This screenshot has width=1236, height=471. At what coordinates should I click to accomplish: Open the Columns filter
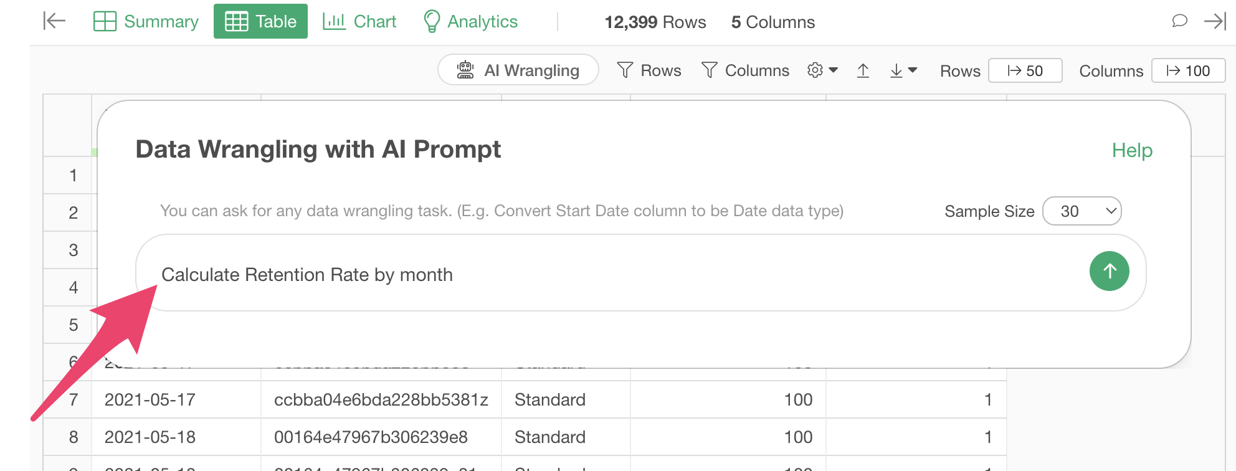(745, 70)
